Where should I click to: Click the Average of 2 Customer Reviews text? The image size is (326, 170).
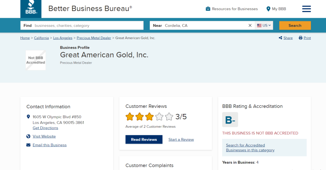tap(150, 127)
